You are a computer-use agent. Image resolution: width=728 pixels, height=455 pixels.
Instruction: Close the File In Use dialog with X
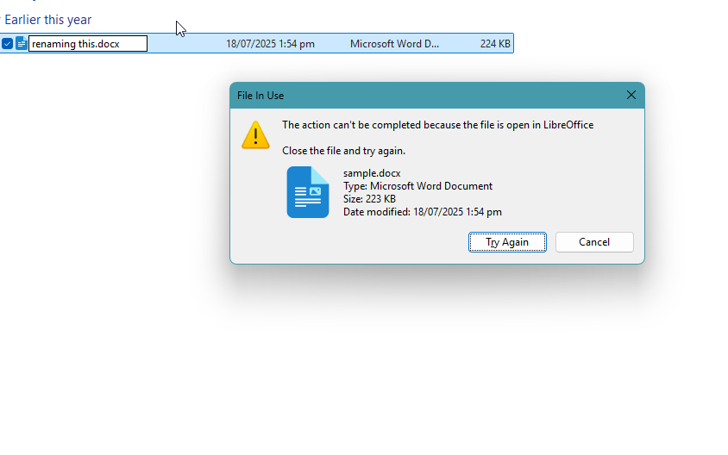pos(631,95)
